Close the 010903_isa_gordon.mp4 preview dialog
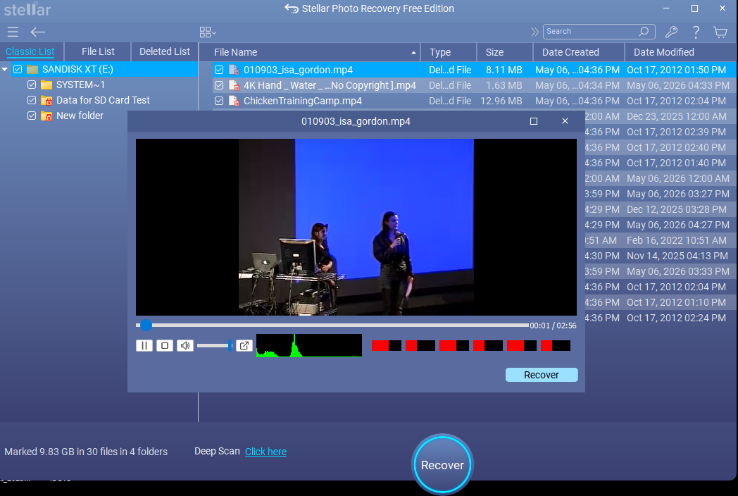 point(565,121)
